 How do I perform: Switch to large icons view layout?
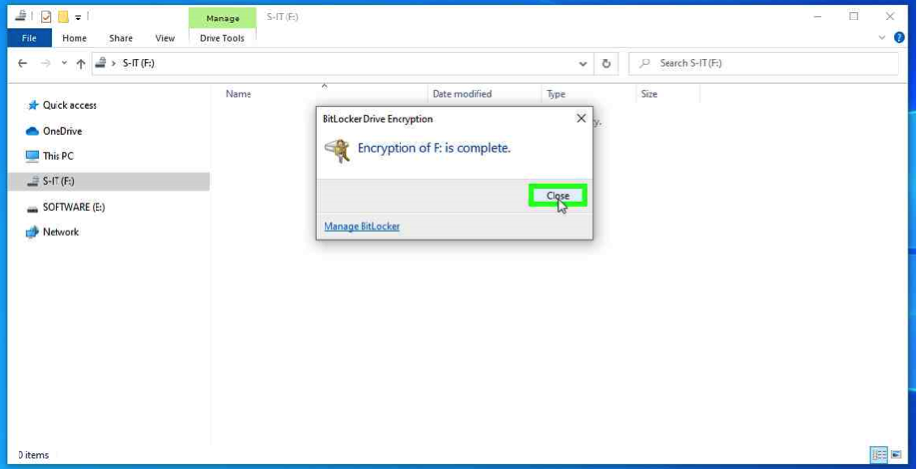(896, 454)
